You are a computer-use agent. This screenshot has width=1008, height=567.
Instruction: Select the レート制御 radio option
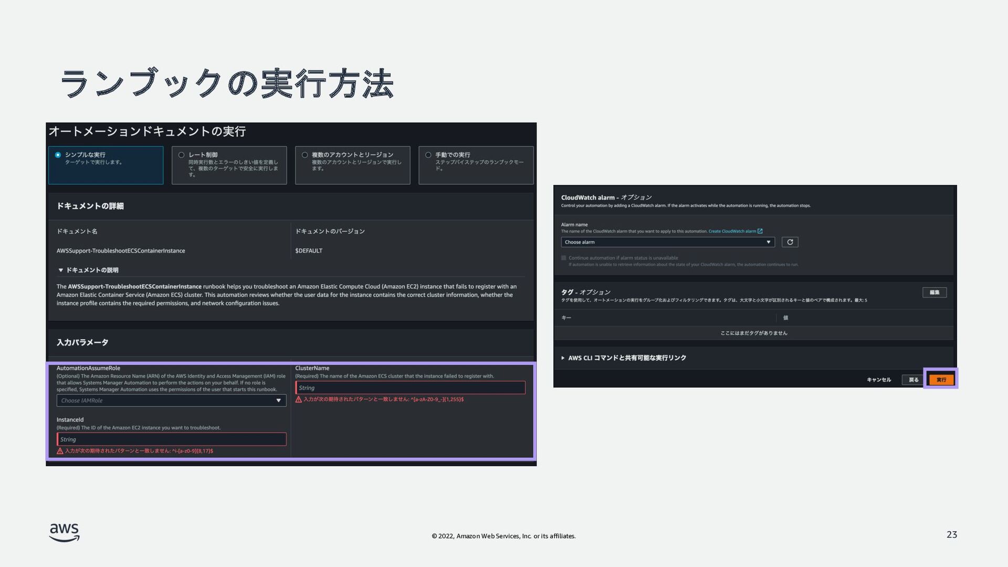[181, 155]
